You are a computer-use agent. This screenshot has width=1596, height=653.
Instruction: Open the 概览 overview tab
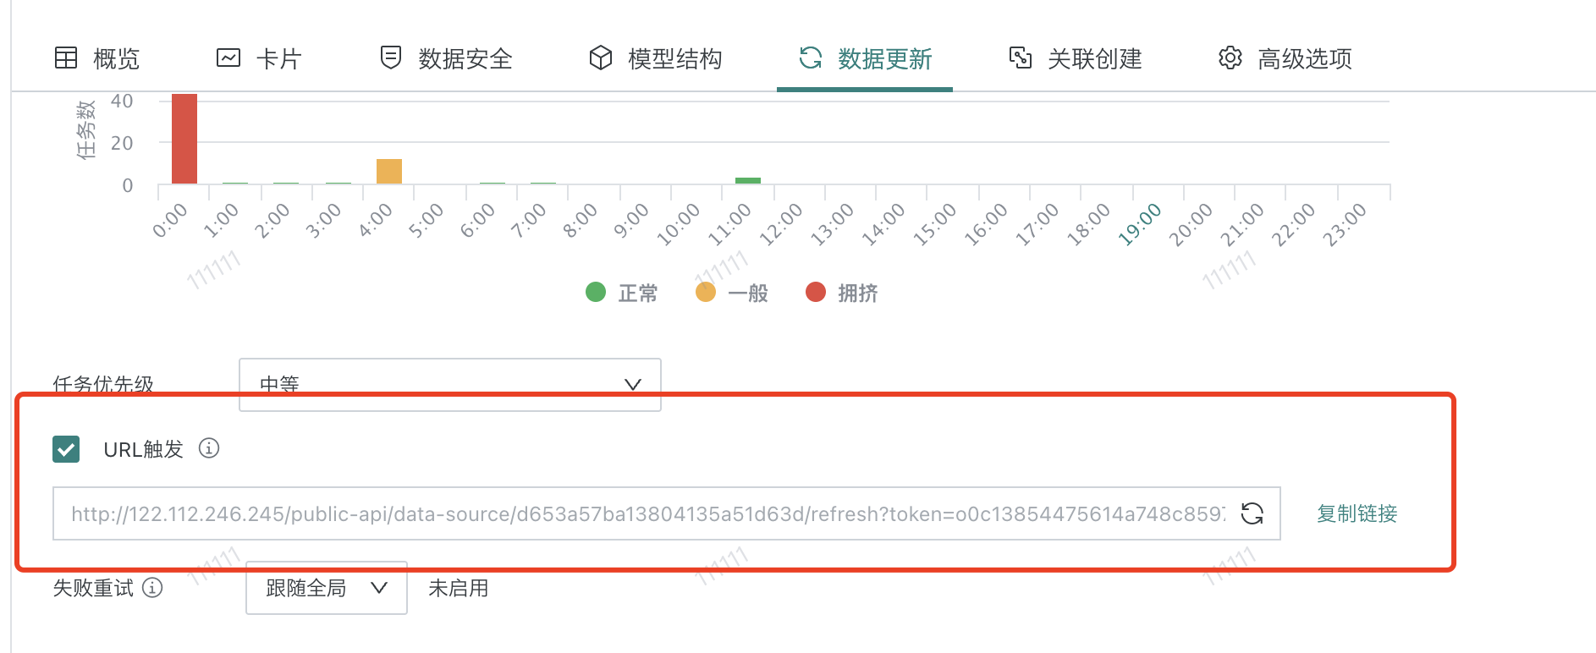tap(97, 58)
